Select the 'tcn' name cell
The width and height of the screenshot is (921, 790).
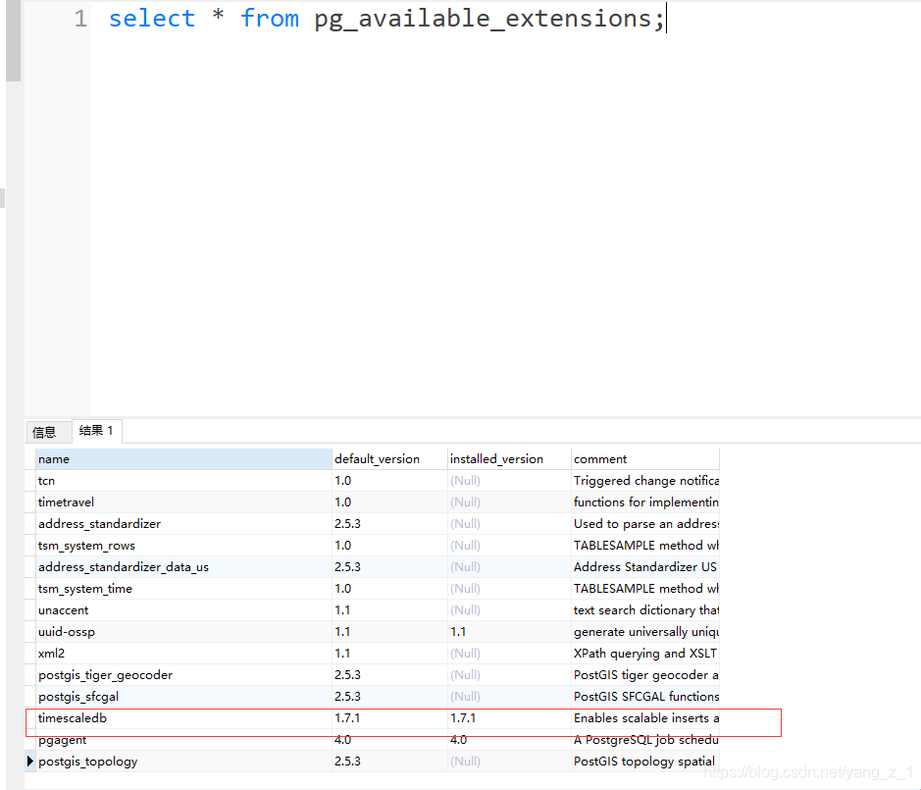pyautogui.click(x=183, y=481)
